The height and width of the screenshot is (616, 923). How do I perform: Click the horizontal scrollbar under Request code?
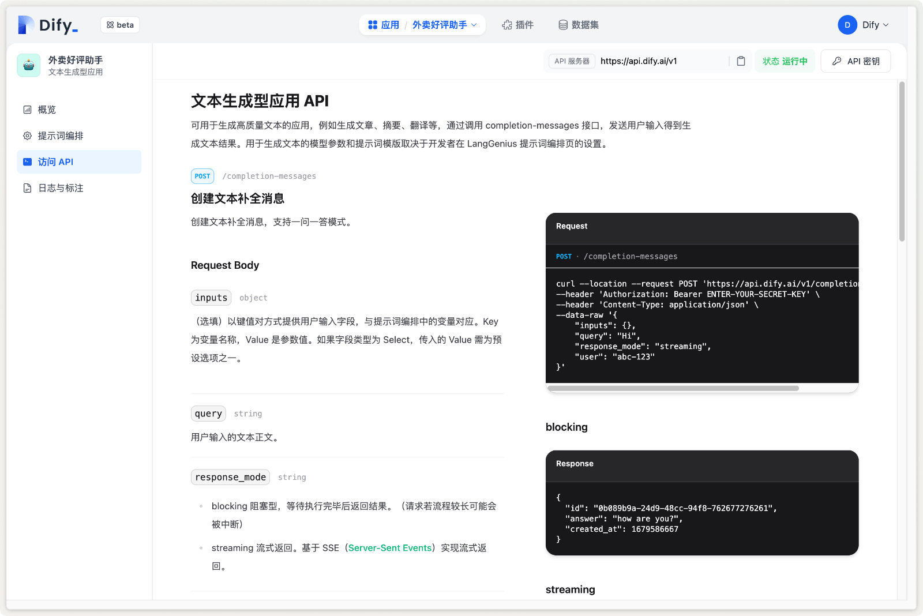click(673, 388)
